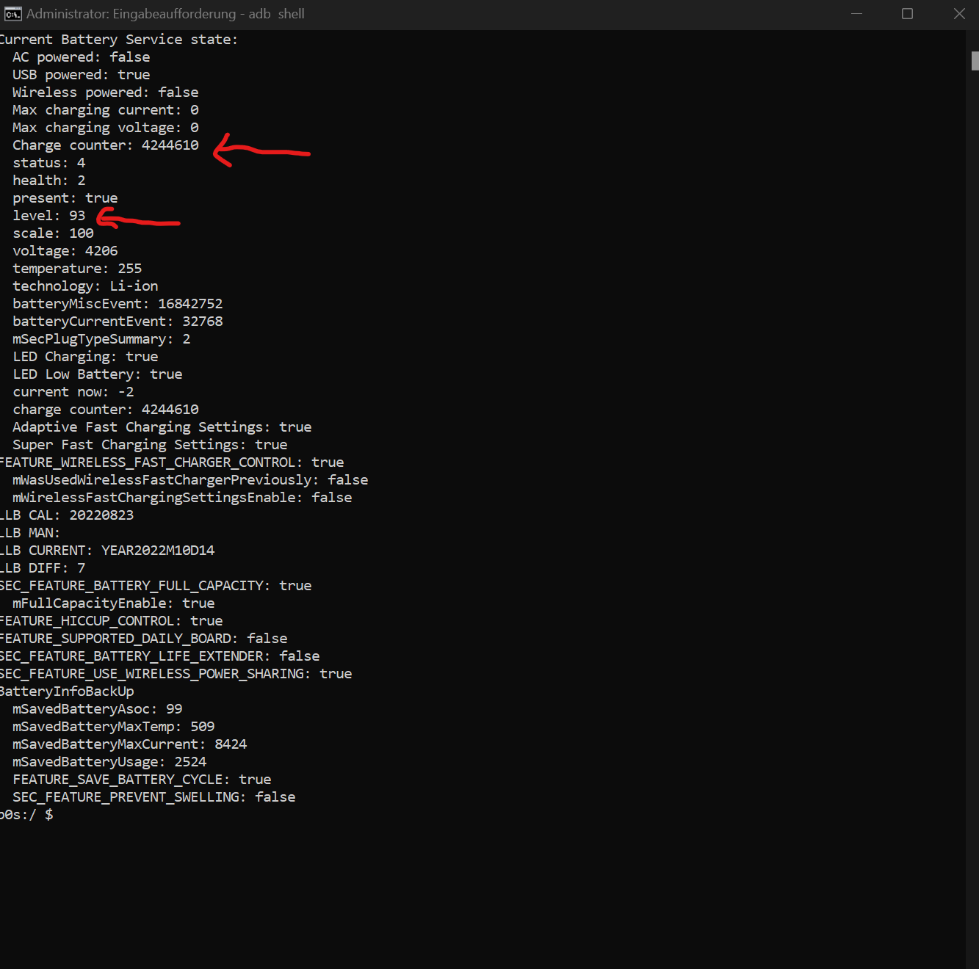The image size is (979, 969).
Task: Click the 'USB powered: true' line
Action: [81, 75]
